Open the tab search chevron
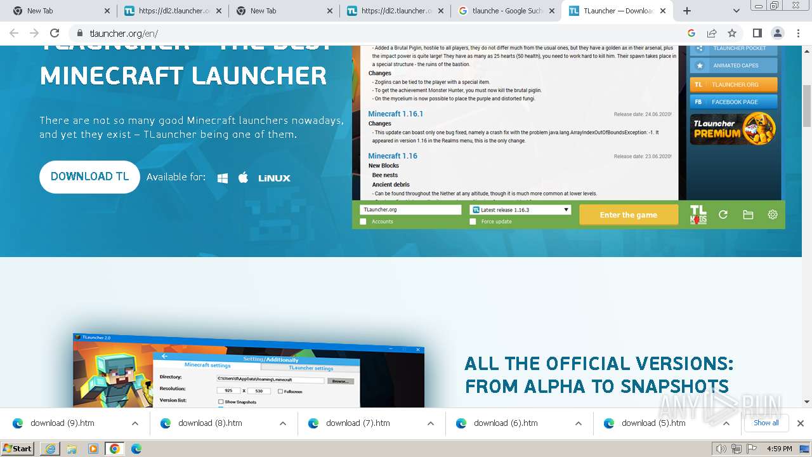This screenshot has width=812, height=457. [x=736, y=11]
